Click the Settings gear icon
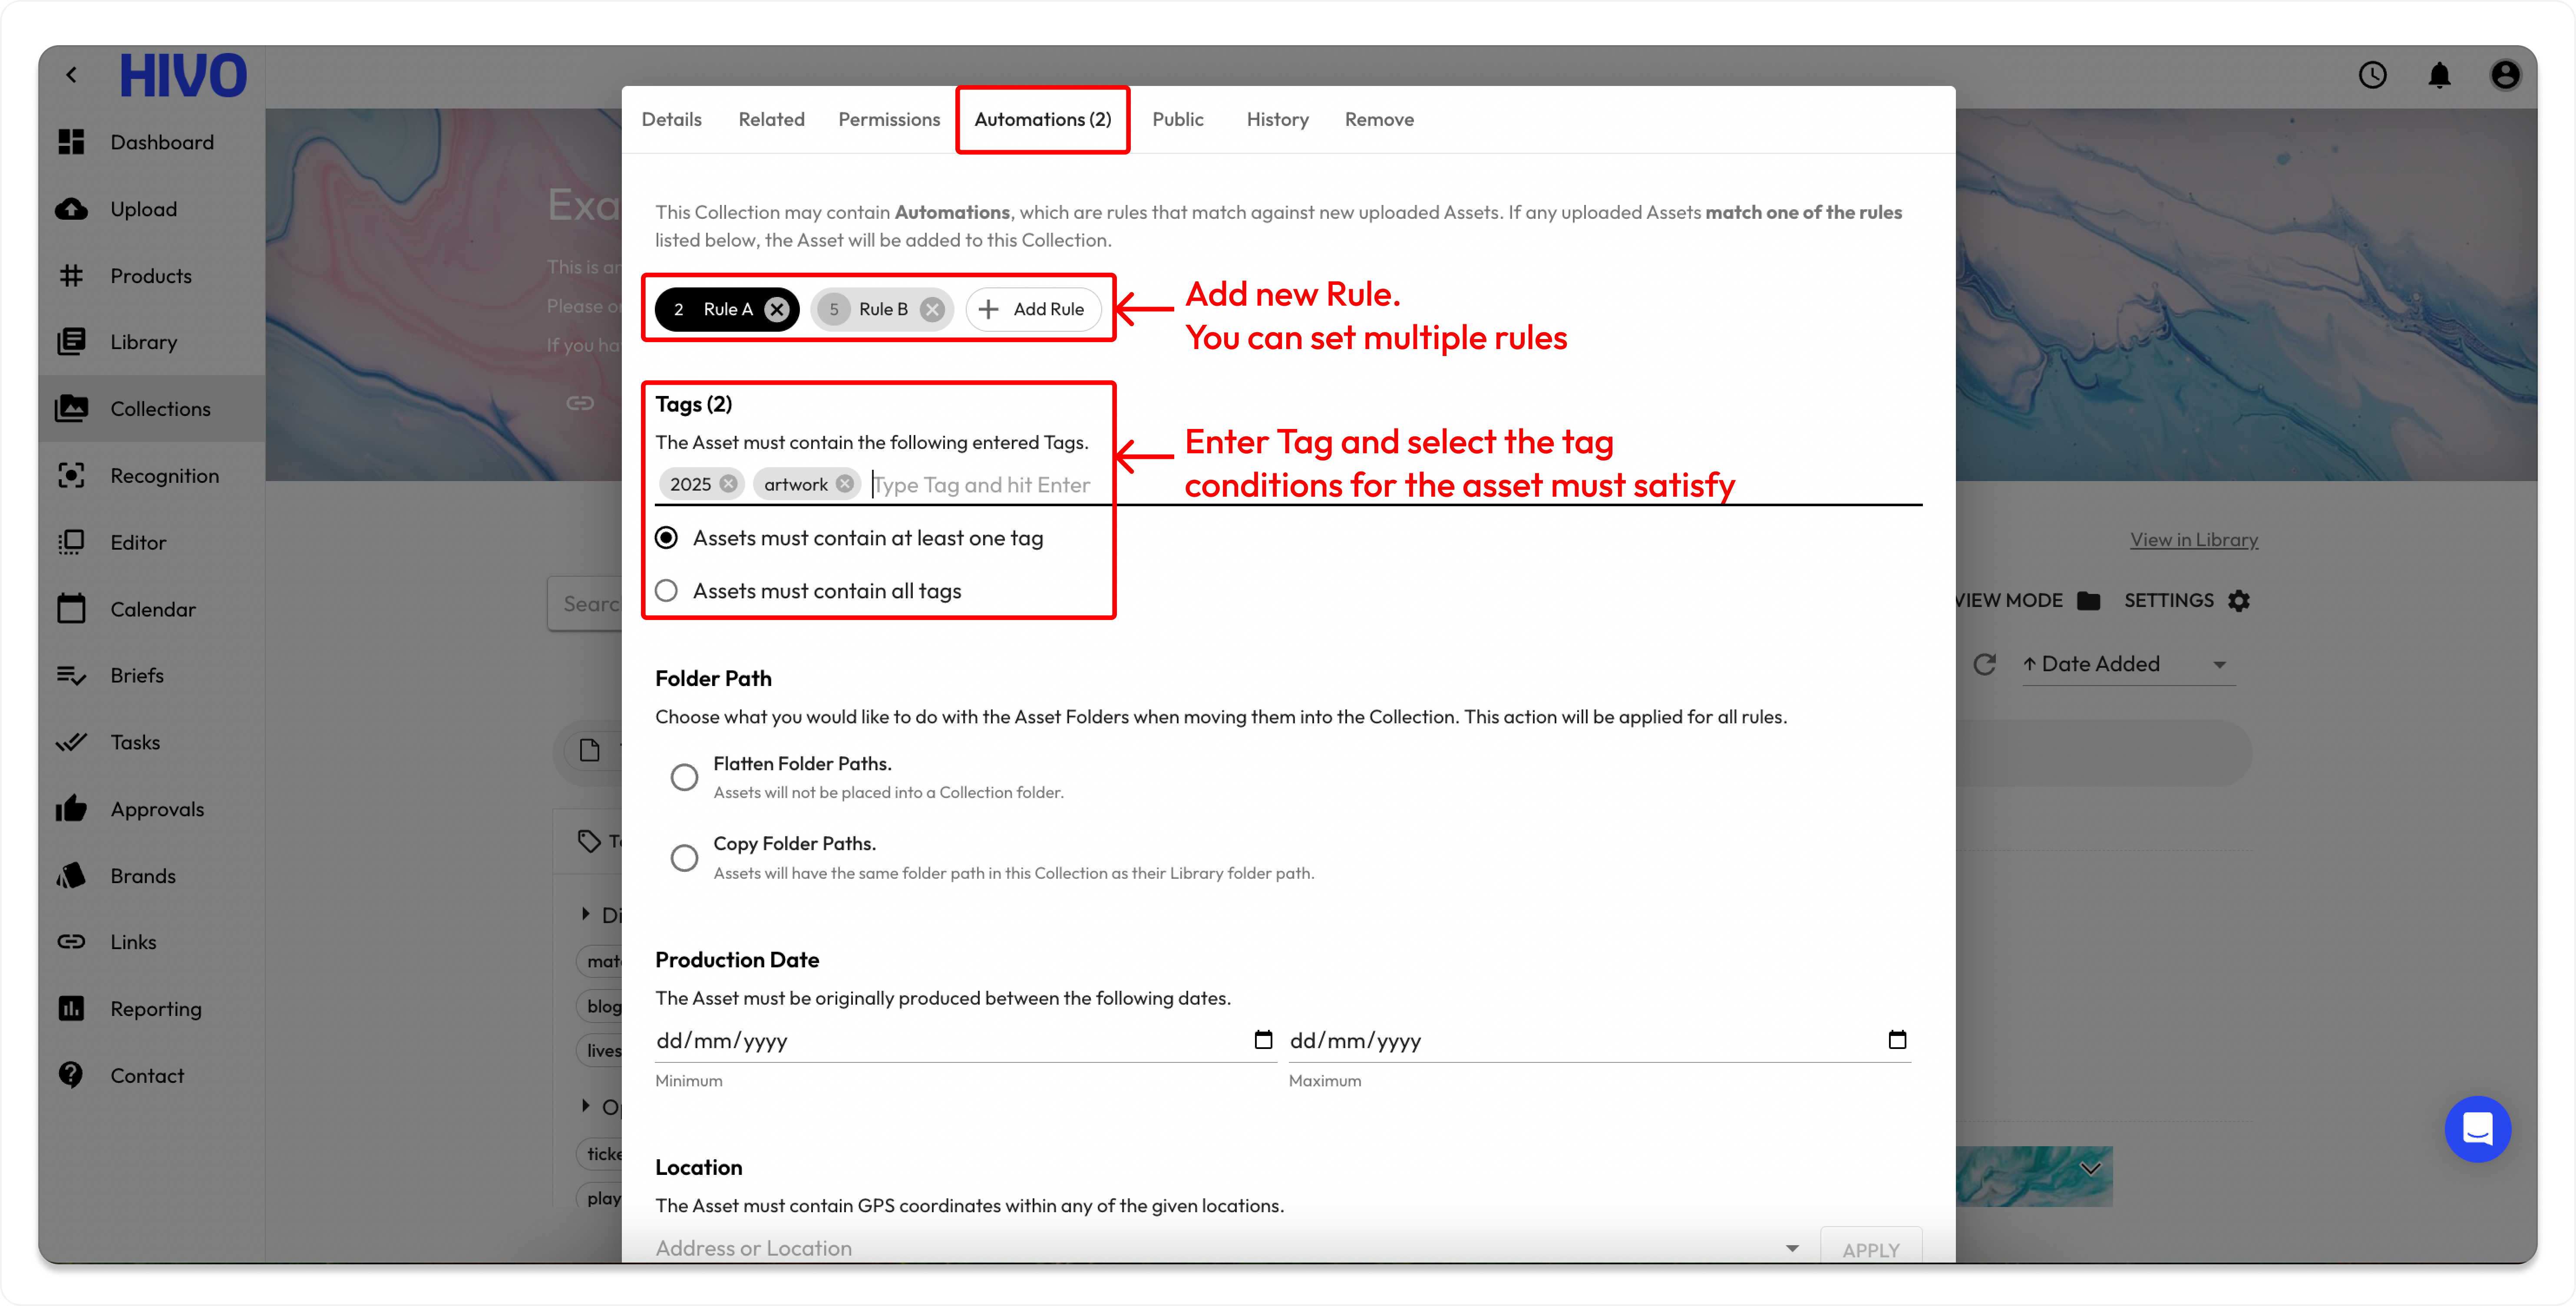The image size is (2576, 1306). tap(2239, 600)
